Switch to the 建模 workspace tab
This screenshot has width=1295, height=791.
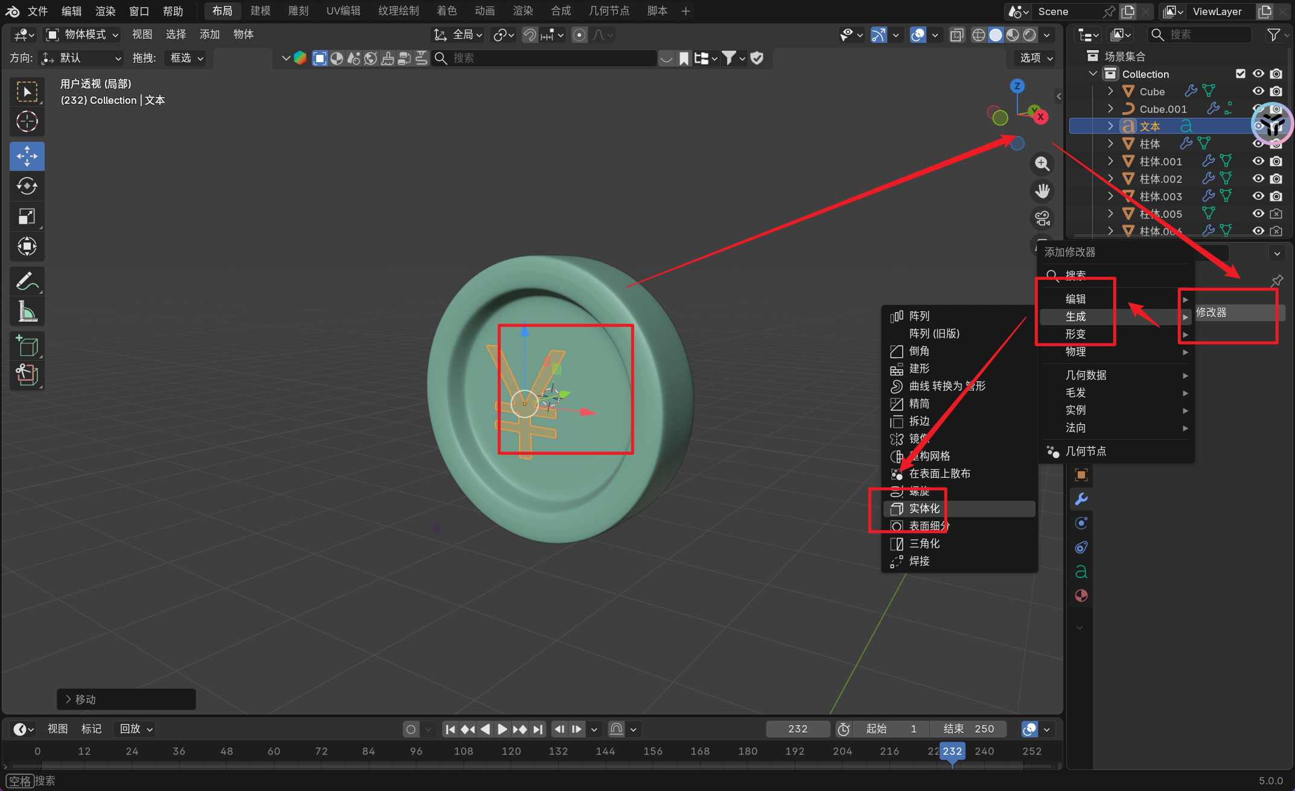260,11
